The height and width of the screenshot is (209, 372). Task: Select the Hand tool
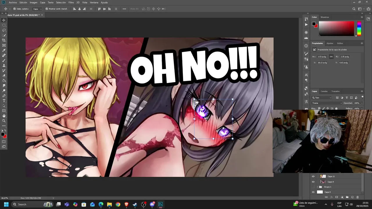pos(4,116)
